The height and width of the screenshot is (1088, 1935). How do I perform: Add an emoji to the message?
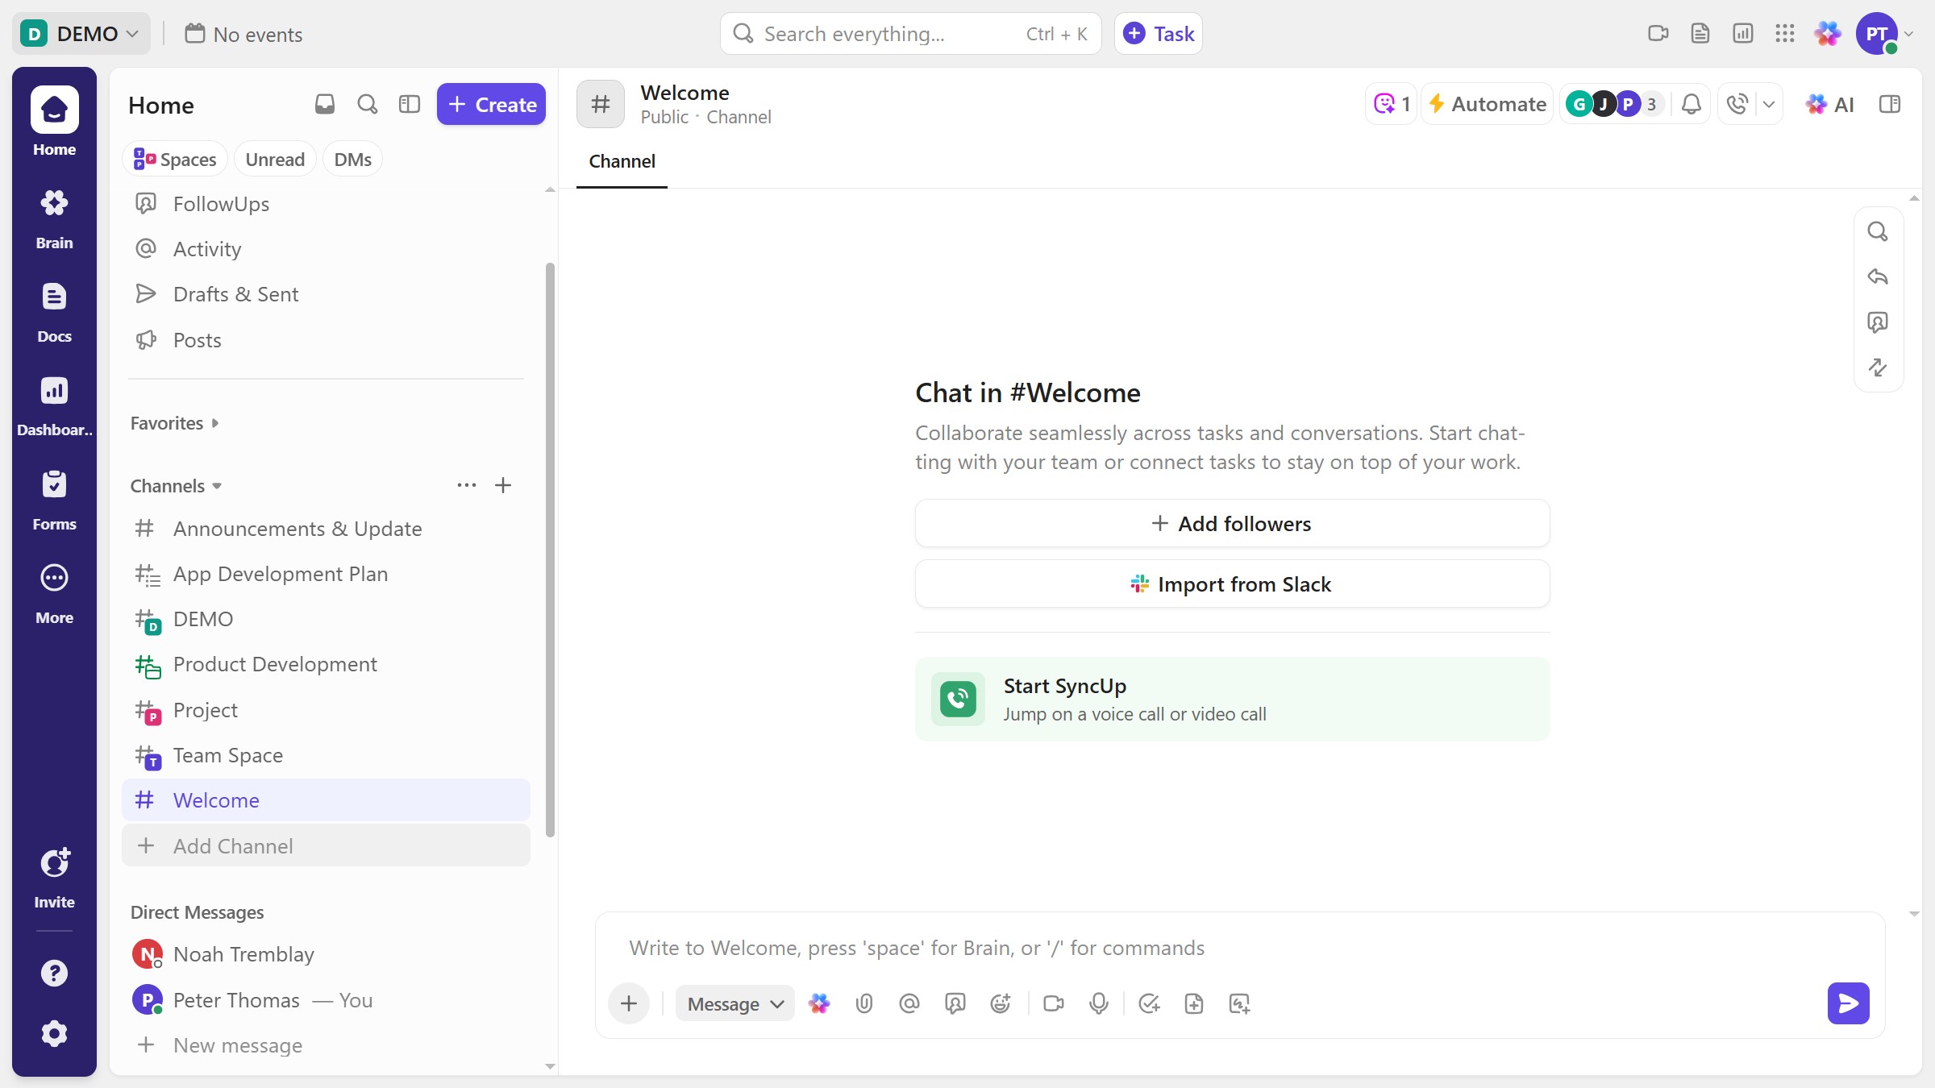(x=1000, y=1003)
